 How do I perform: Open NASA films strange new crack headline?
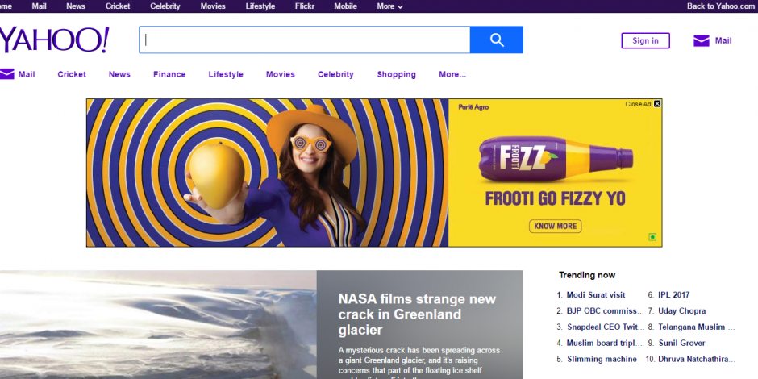coord(417,314)
